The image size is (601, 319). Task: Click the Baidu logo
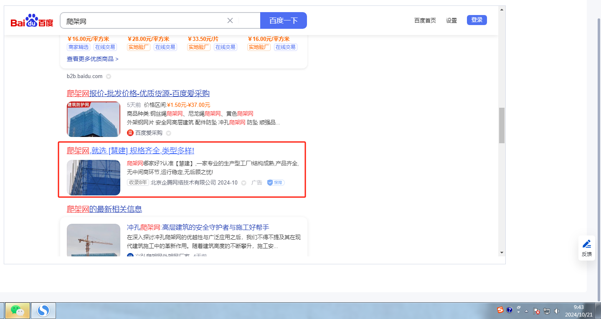[32, 21]
